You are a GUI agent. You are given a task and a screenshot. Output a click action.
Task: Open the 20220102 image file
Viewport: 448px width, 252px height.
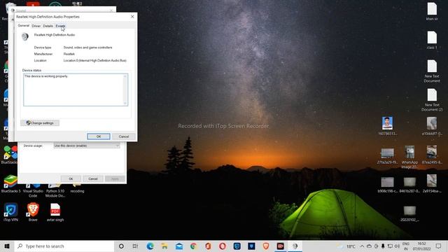409,213
